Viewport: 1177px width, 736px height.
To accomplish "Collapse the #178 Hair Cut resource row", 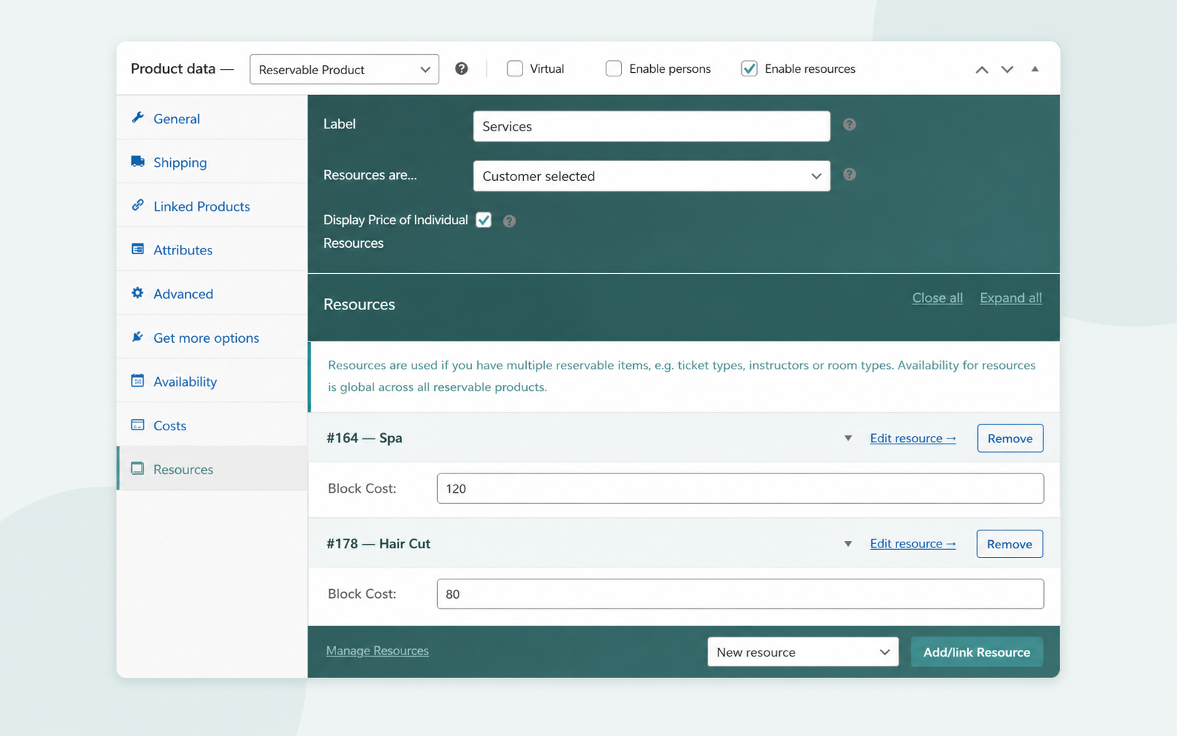I will (848, 544).
